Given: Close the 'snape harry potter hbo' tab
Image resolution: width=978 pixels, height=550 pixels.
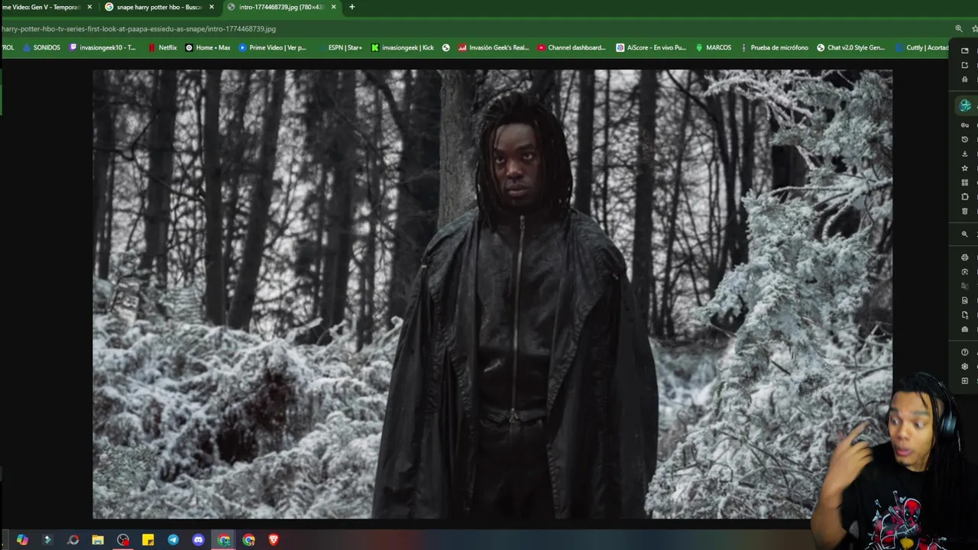Looking at the screenshot, I should coord(212,7).
